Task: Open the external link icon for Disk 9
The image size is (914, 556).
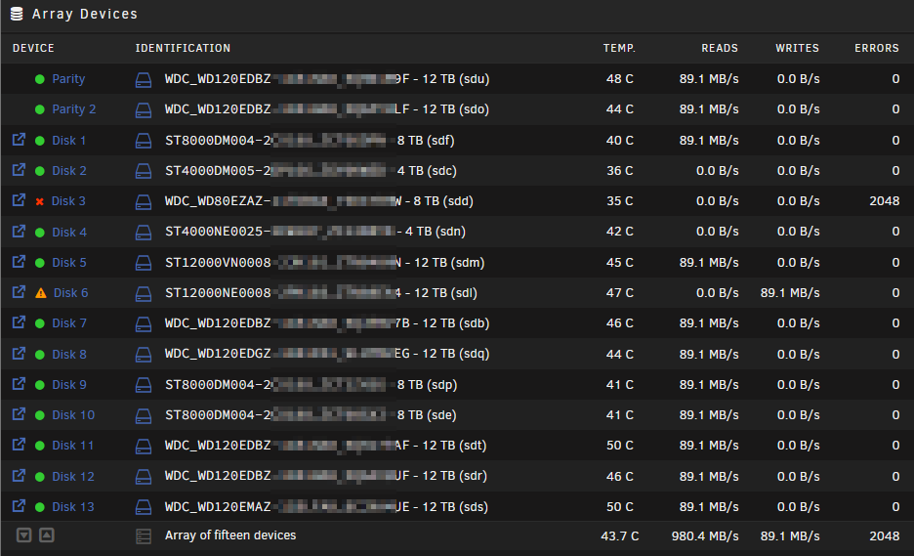Action: 19,384
